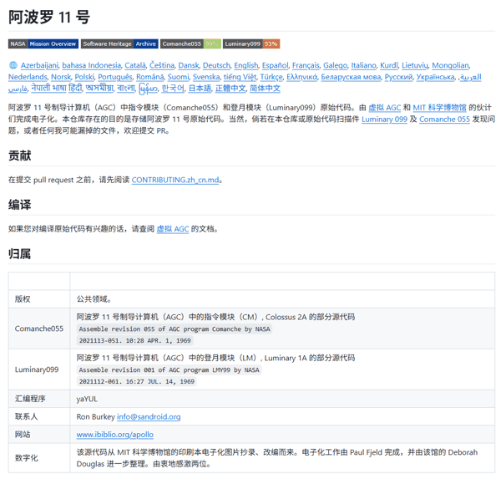The height and width of the screenshot is (479, 501).
Task: Switch to the English translation
Action: [245, 66]
